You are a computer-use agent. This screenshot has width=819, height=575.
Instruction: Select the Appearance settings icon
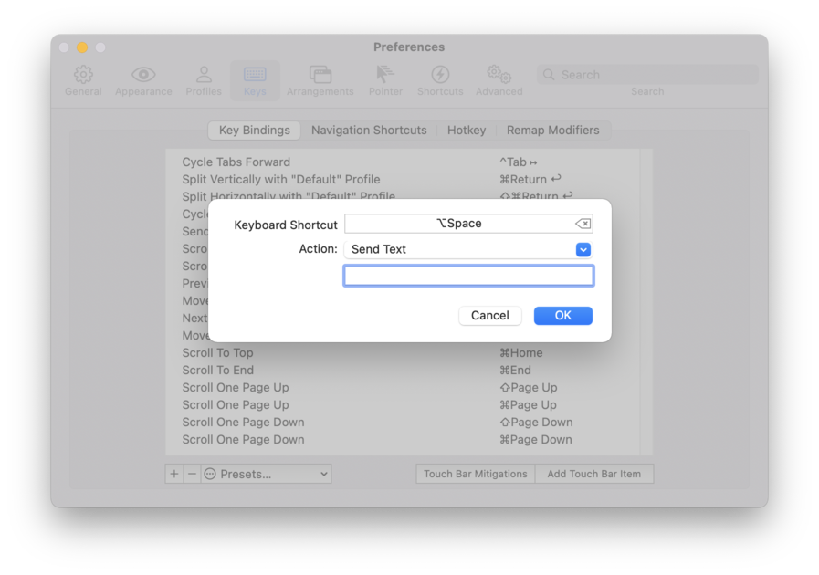pyautogui.click(x=143, y=78)
